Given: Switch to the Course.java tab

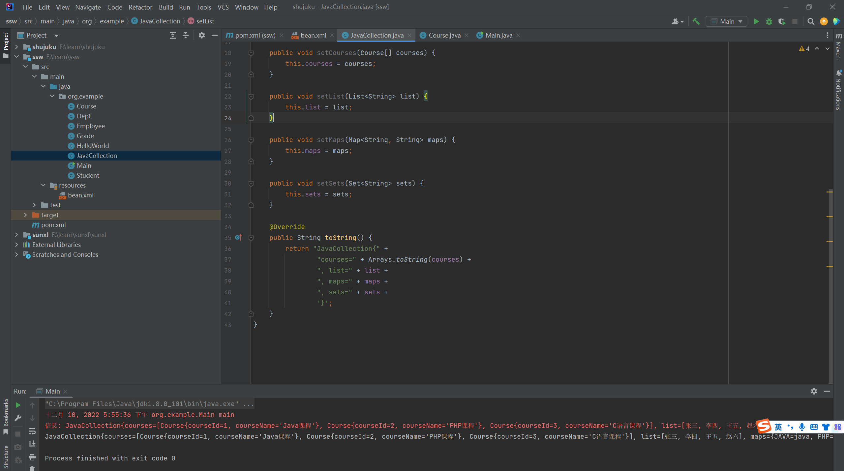Looking at the screenshot, I should click(444, 35).
